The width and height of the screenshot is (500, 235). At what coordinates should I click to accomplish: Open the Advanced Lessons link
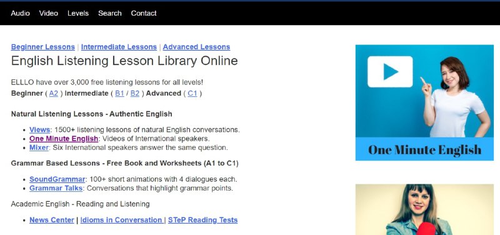coord(196,47)
